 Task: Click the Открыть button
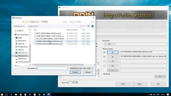tap(75, 72)
